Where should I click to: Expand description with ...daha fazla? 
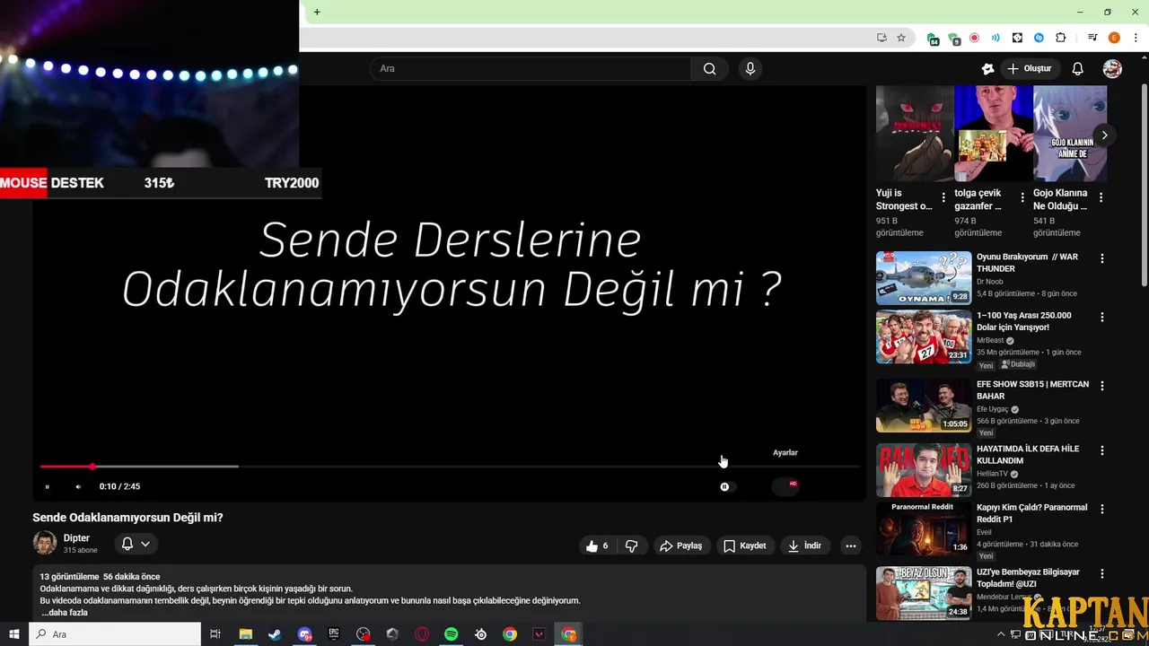[65, 613]
